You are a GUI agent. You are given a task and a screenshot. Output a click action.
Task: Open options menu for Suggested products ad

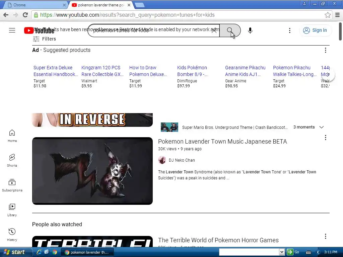pos(326,50)
